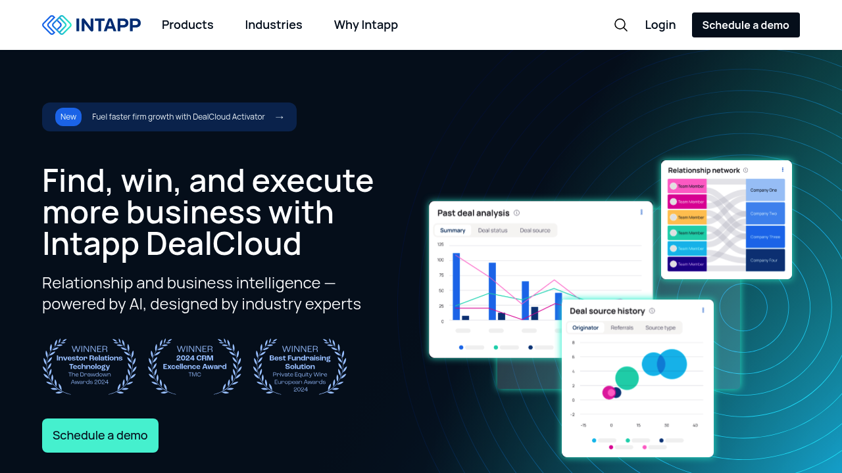The height and width of the screenshot is (473, 842).
Task: Click the arrow in the DealCloud Activator banner
Action: point(279,117)
